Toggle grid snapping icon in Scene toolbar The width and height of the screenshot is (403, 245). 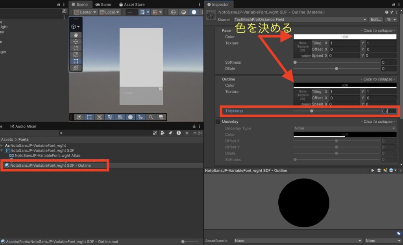[142, 12]
